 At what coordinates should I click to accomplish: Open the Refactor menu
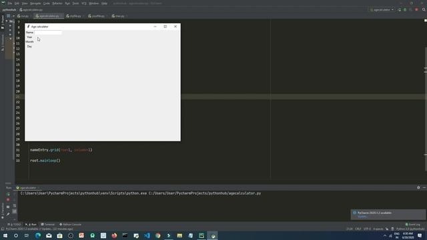click(x=57, y=3)
